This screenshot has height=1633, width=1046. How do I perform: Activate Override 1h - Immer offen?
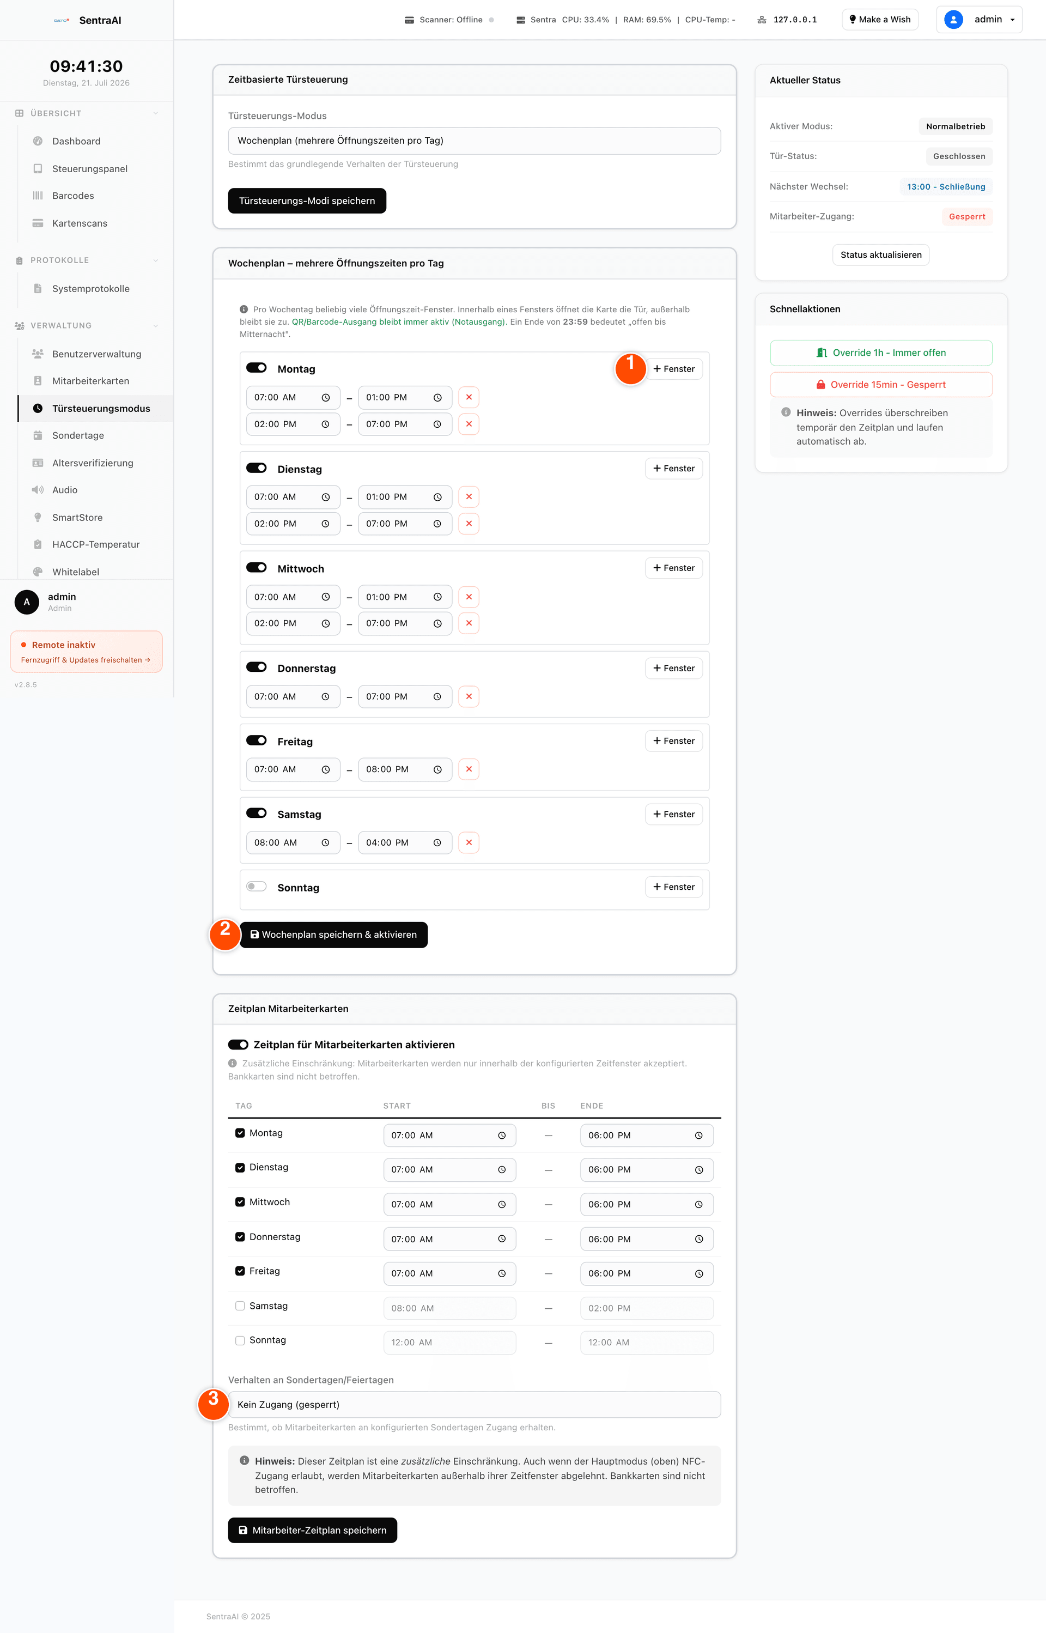point(881,353)
